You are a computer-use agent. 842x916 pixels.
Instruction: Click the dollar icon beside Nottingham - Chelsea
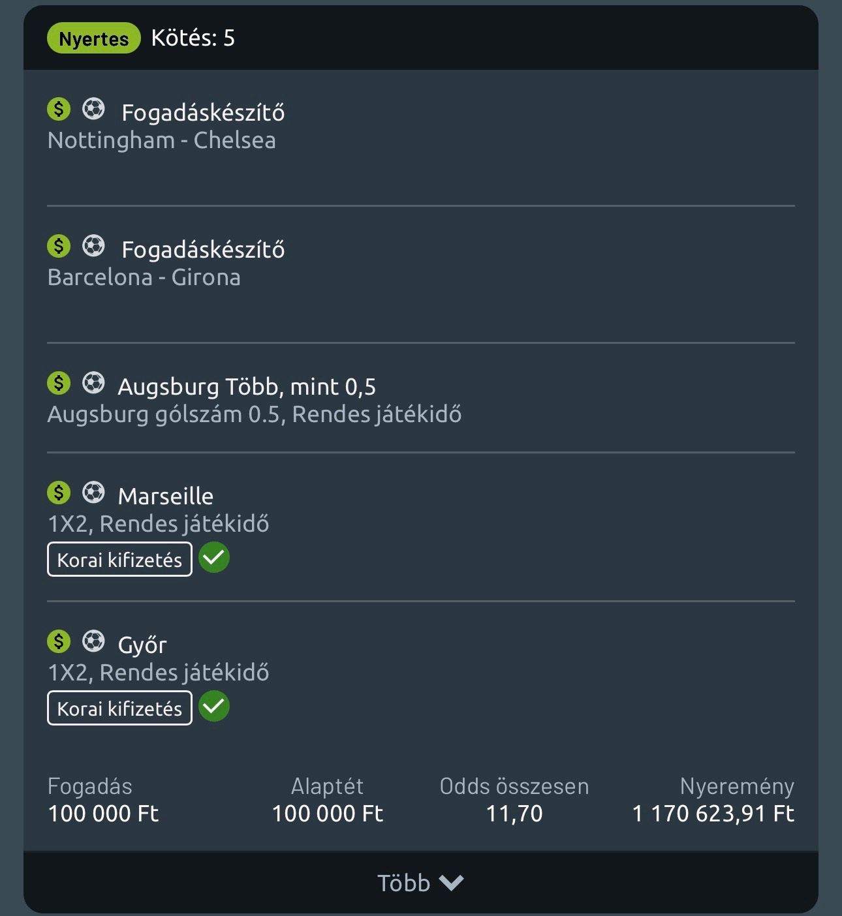pyautogui.click(x=59, y=109)
